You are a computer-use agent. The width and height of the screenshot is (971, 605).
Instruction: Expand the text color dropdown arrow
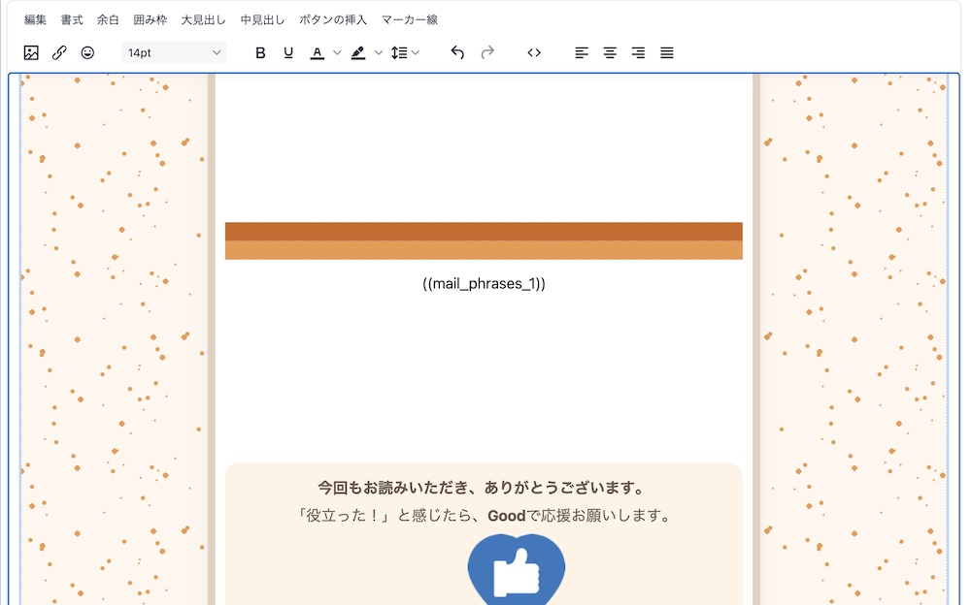(337, 53)
